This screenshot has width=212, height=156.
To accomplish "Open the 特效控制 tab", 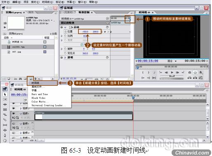I will pyautogui.click(x=84, y=12).
